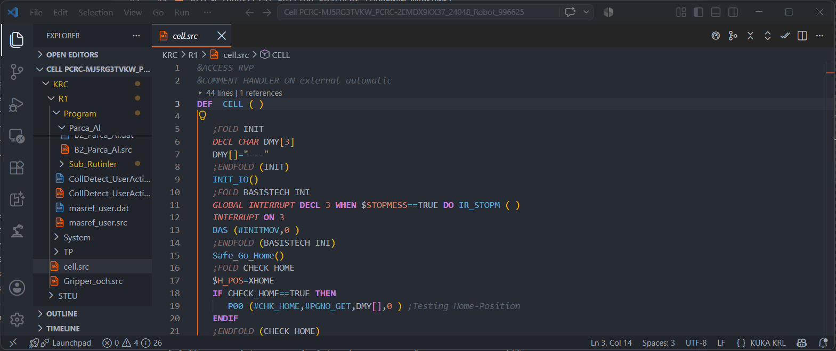
Task: Open Explorer Views and More Actions ellipsis
Action: click(136, 36)
